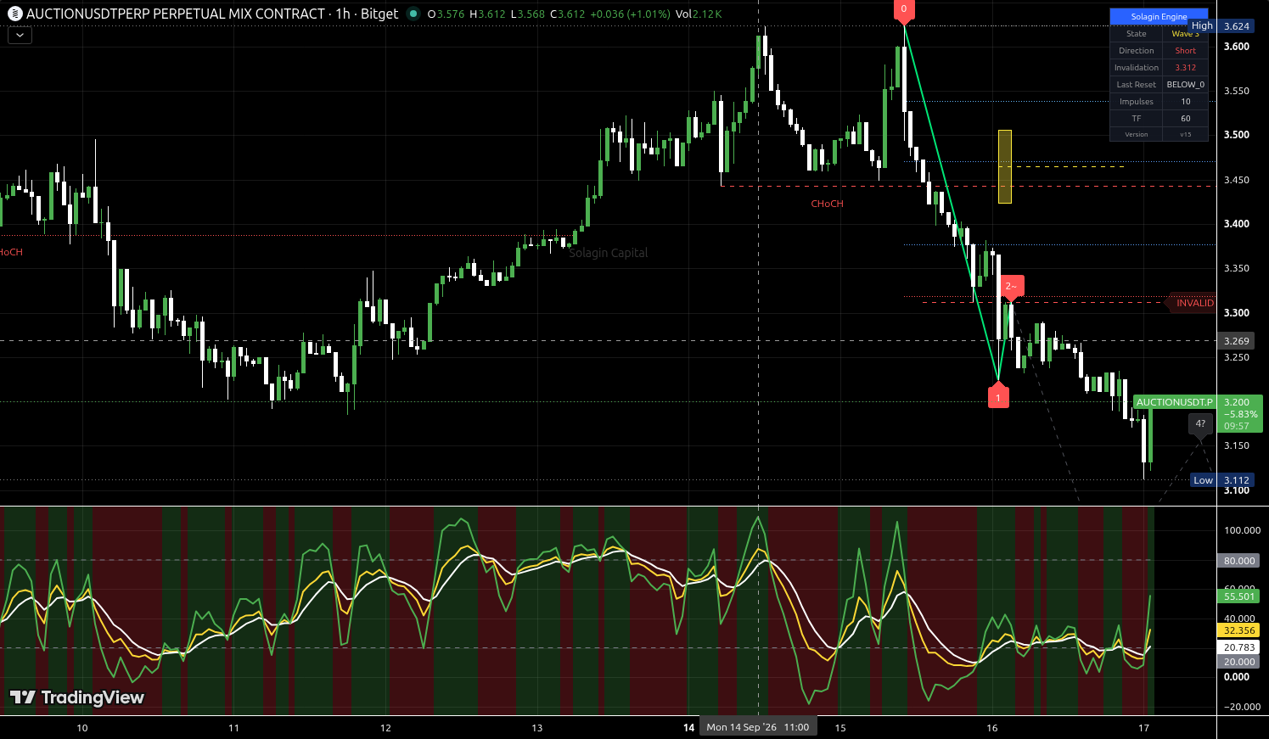Click the Low 3.112 price label
Screen dimensions: 1269x739
(x=1223, y=480)
